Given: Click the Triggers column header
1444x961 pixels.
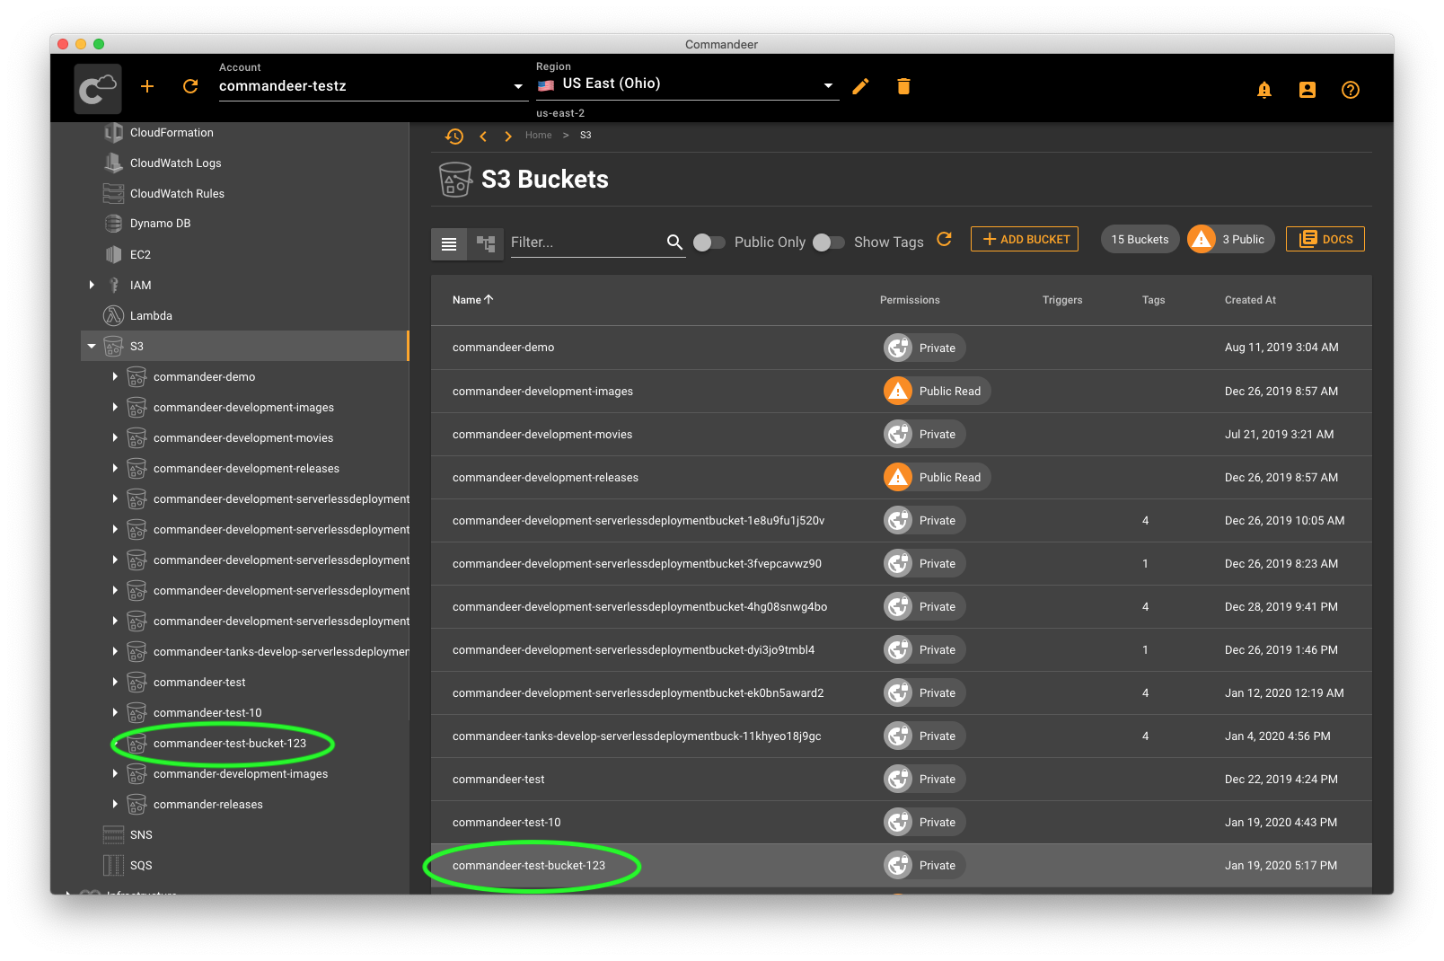Looking at the screenshot, I should (1062, 300).
